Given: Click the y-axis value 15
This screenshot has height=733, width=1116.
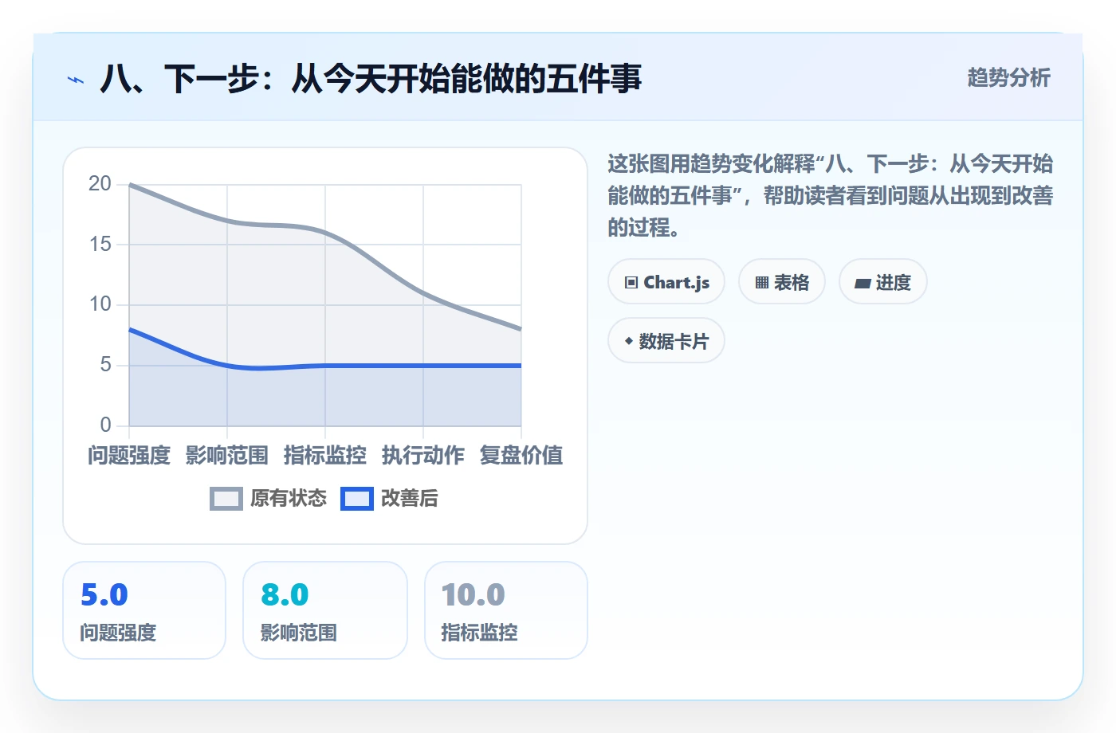Looking at the screenshot, I should (x=100, y=244).
